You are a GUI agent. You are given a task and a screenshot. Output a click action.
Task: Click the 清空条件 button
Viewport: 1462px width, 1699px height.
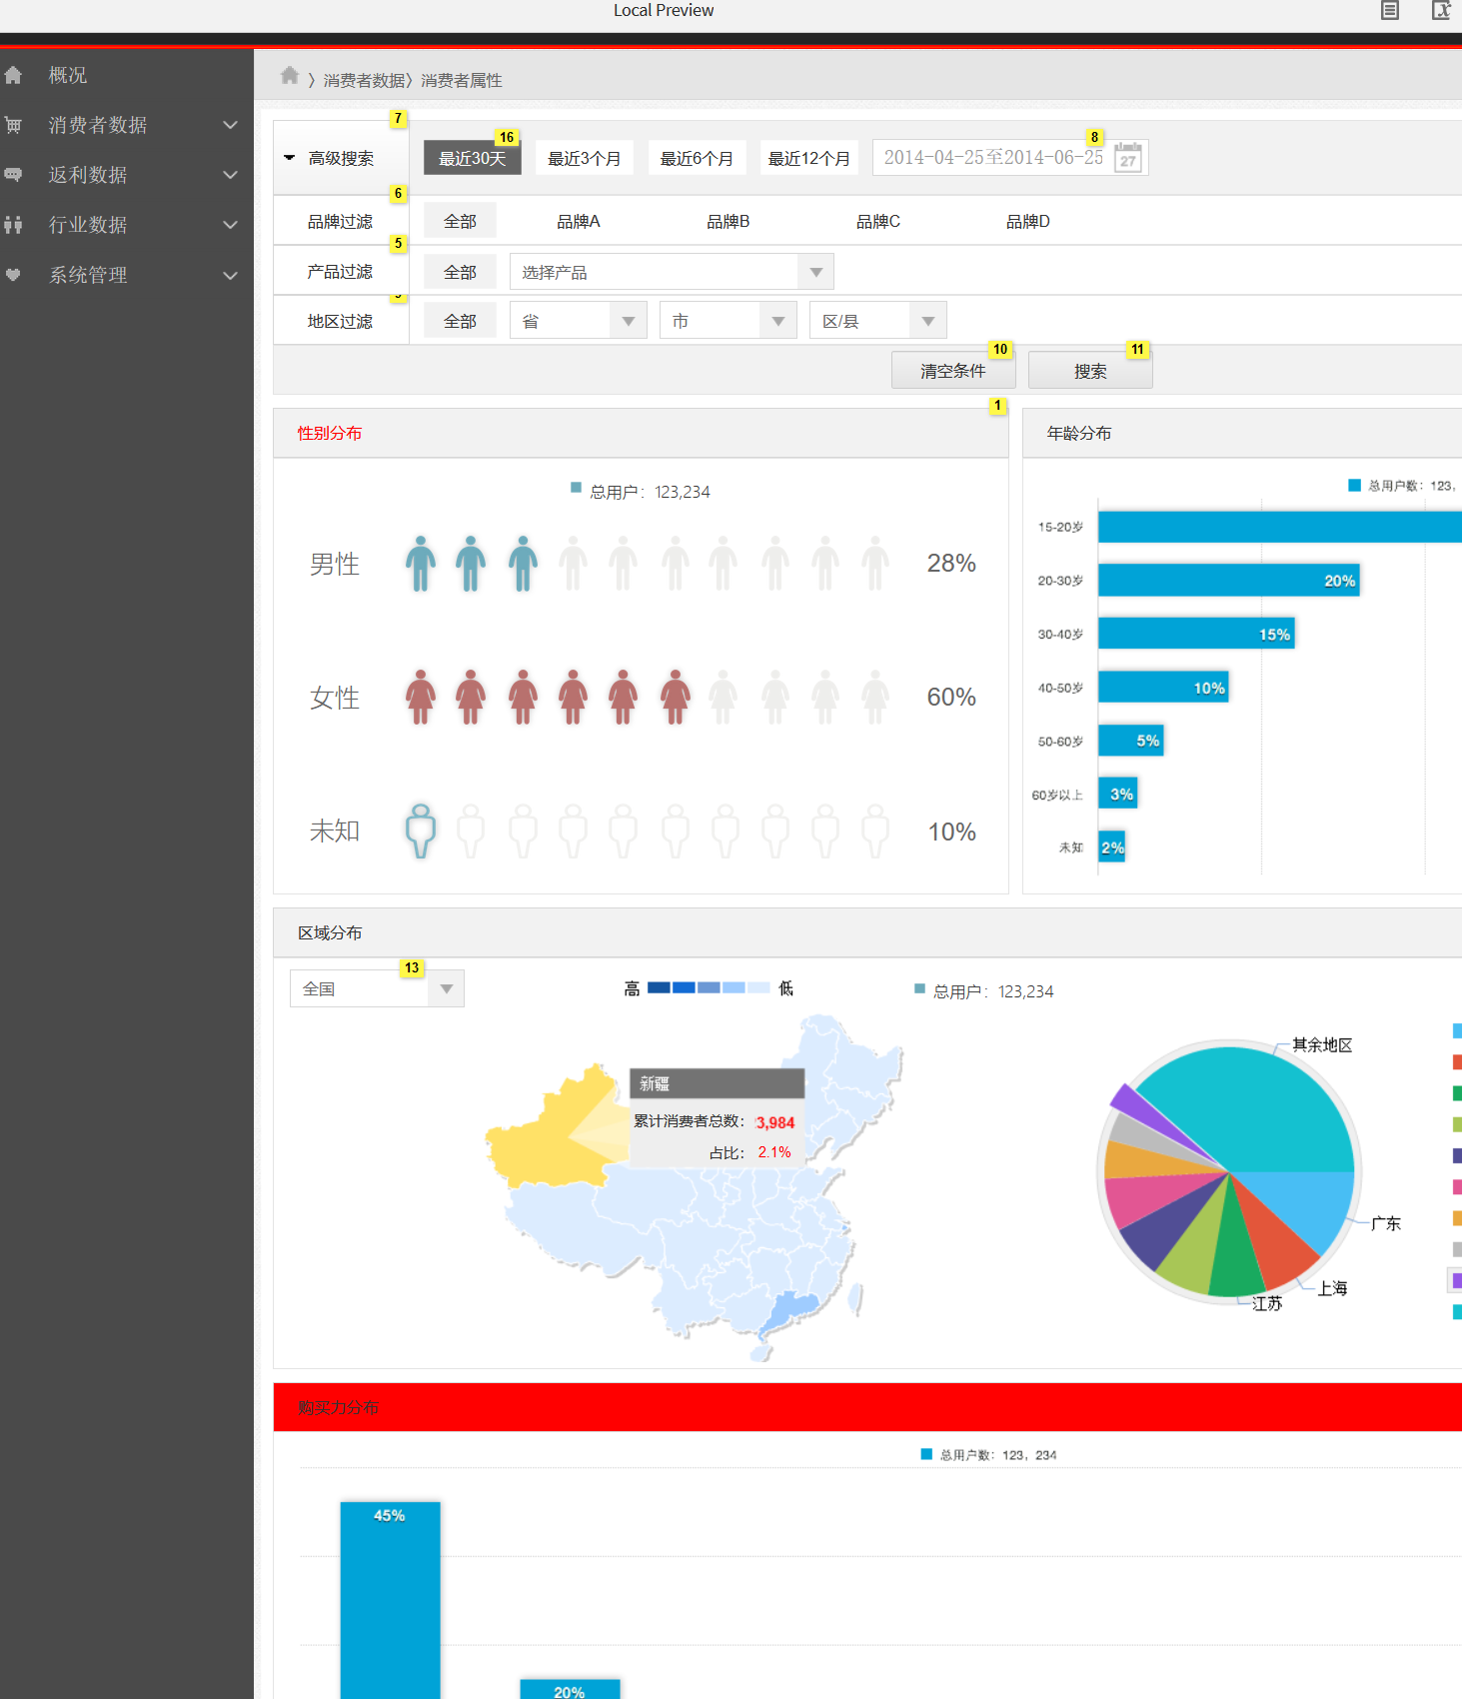tap(953, 371)
